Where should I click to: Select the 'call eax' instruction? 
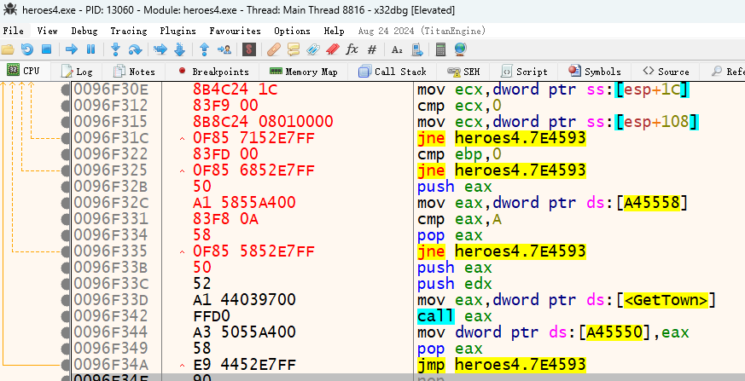455,315
